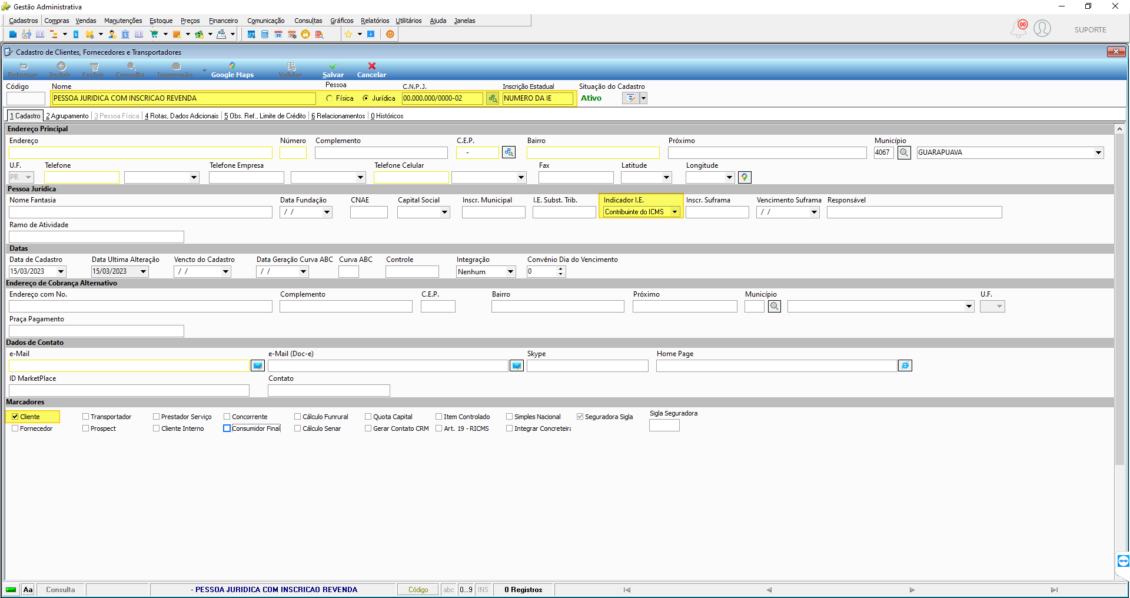Expand the Capital Social dropdown
Screen dimensions: 1130x598
tap(444, 212)
